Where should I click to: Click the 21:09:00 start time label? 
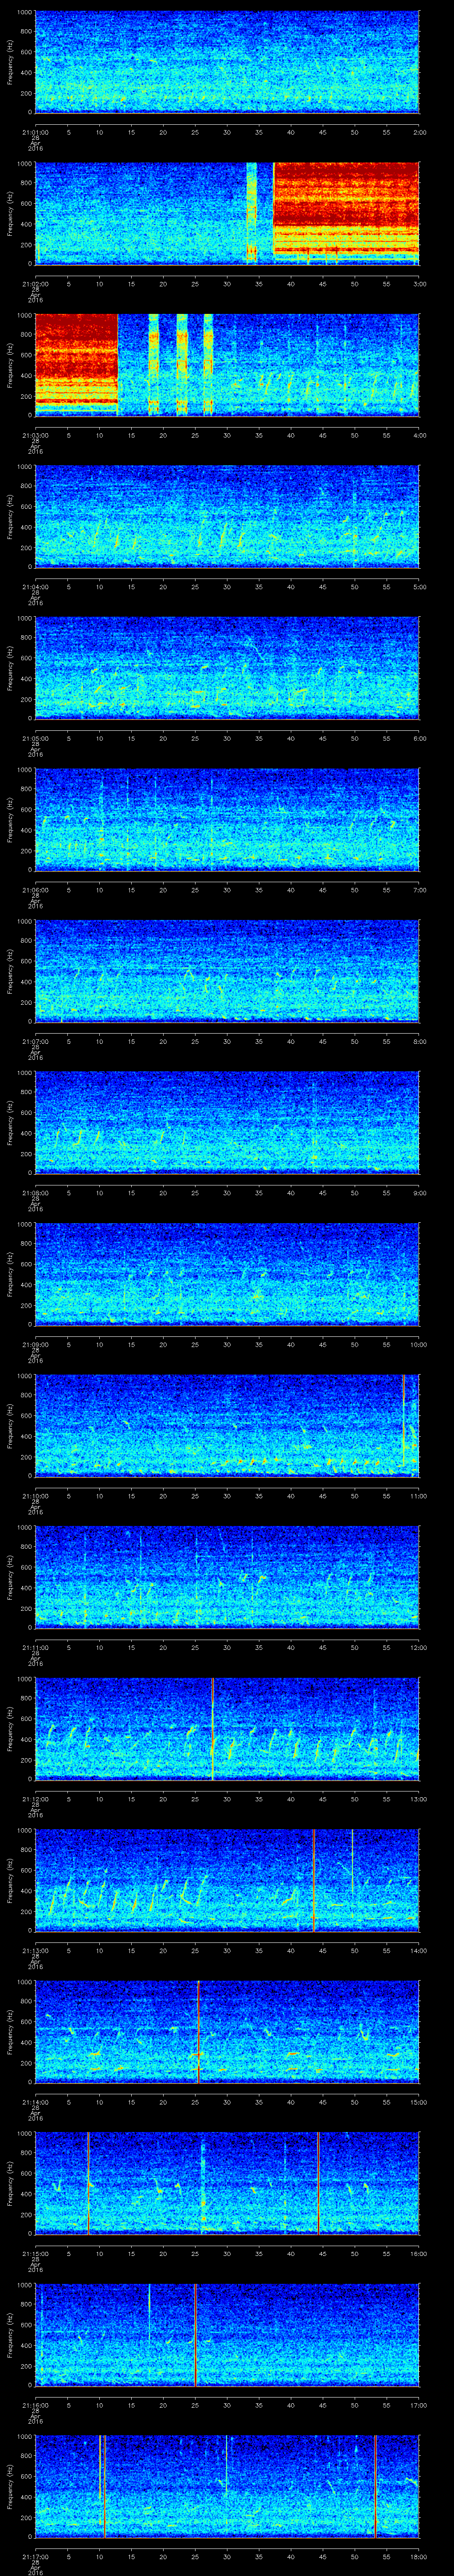[35, 1345]
